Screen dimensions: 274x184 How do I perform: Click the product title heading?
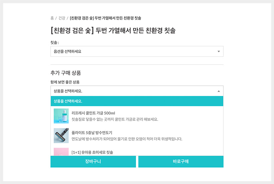pos(113,30)
